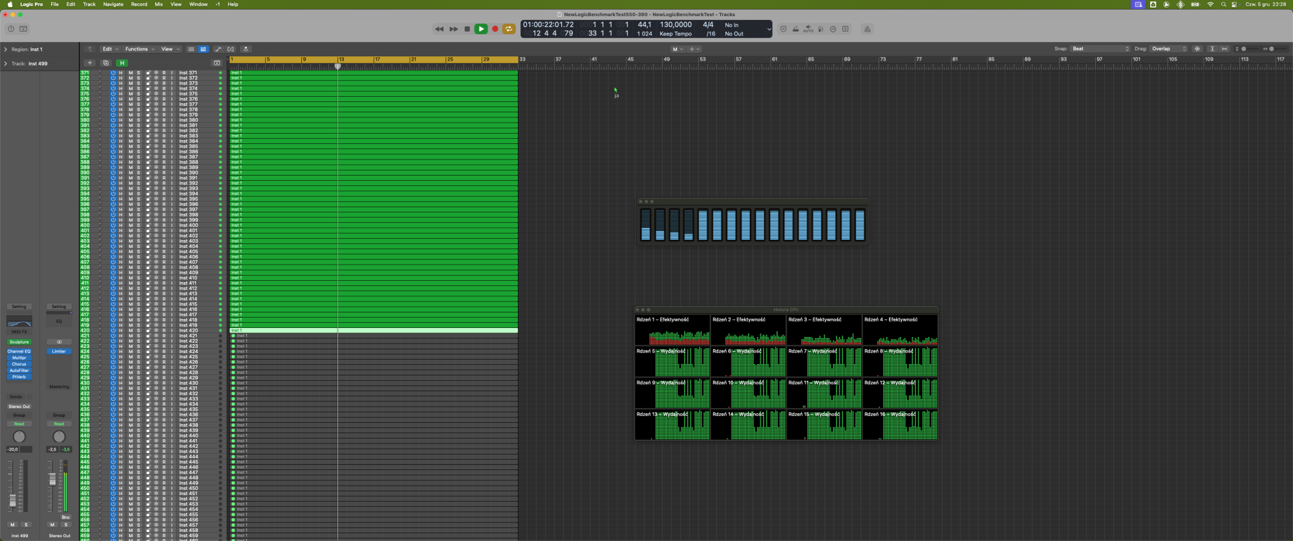Click the Chorus plug-in slot
Screen dimensions: 1293x541
pos(19,364)
